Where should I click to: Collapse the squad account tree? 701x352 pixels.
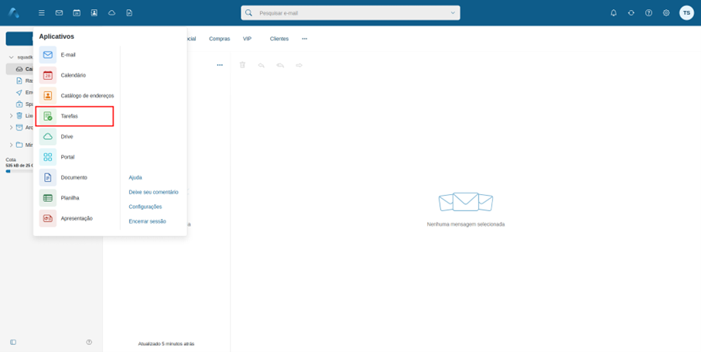(11, 57)
